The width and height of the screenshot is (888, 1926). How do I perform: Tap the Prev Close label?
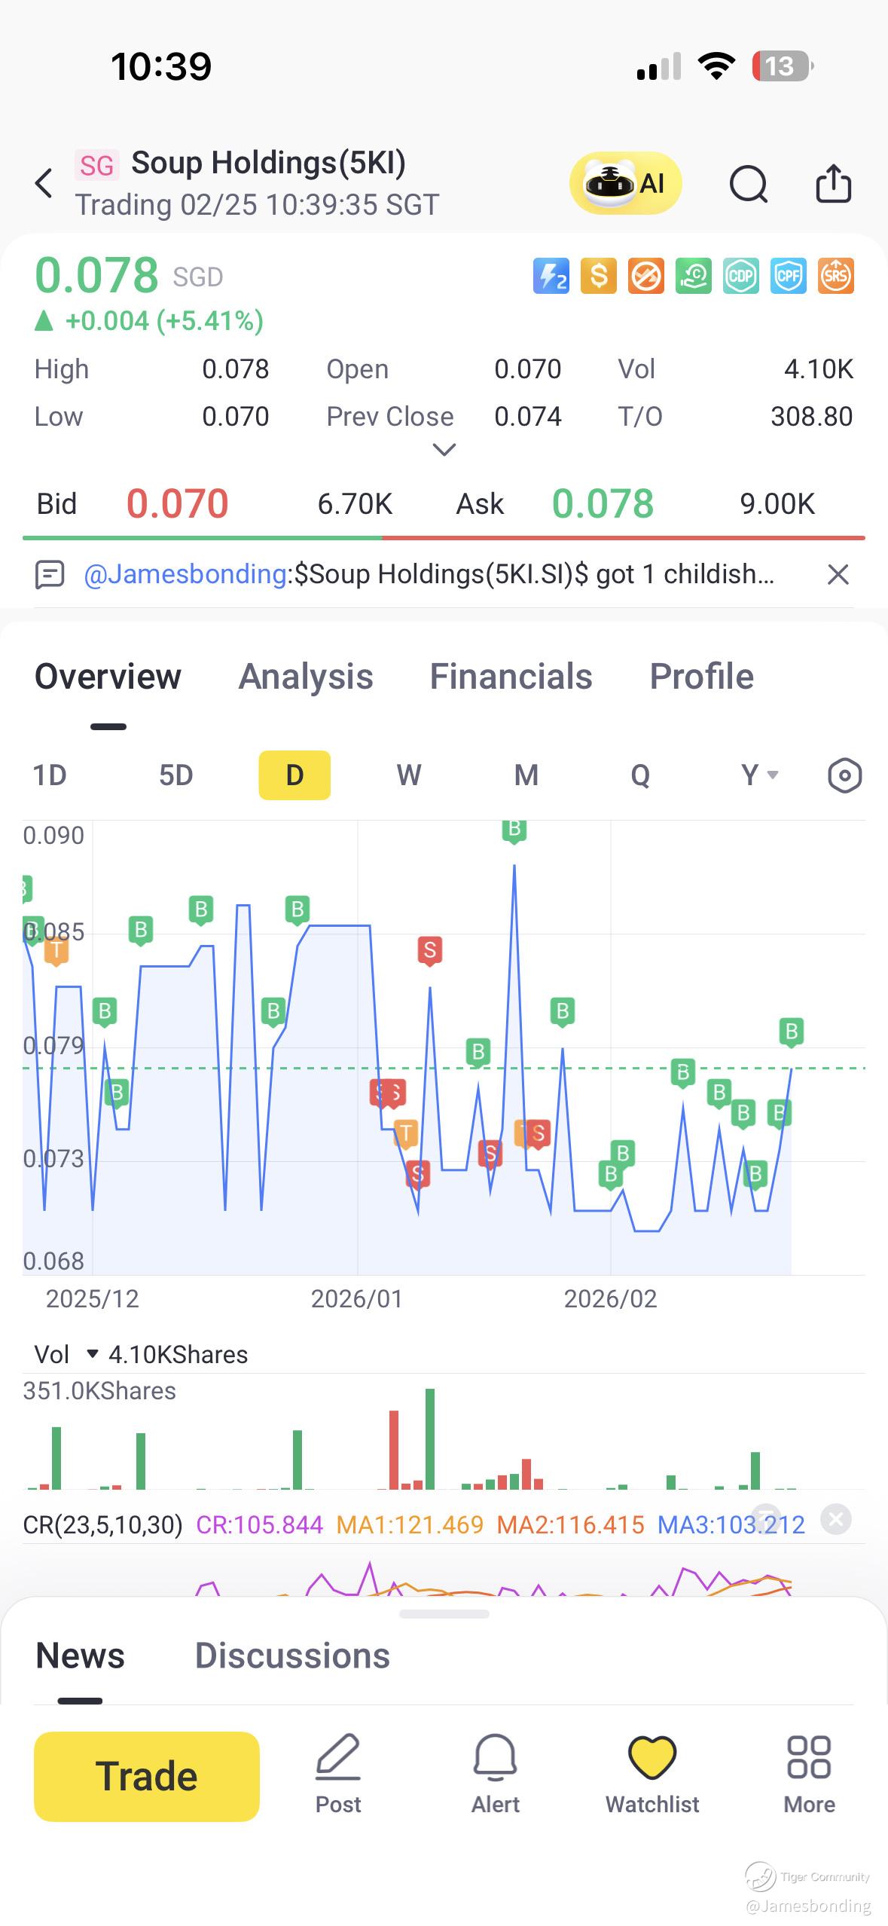tap(389, 416)
